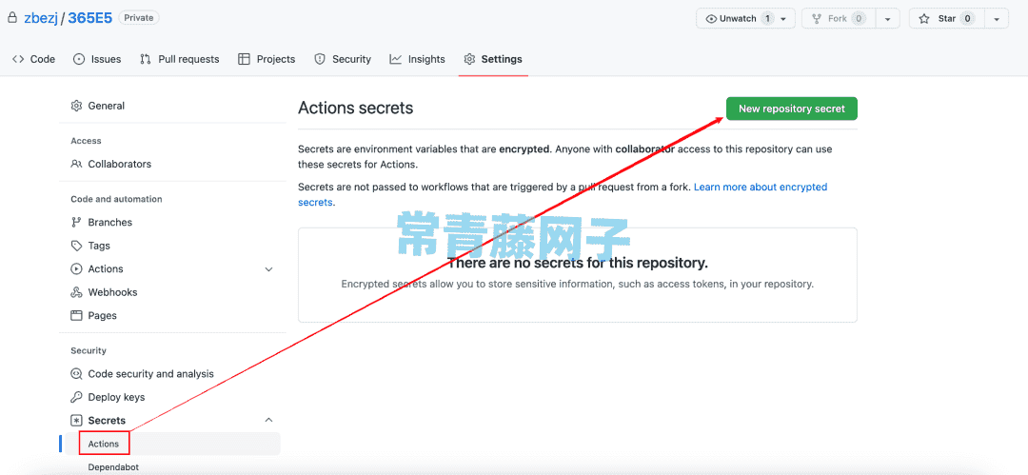The width and height of the screenshot is (1028, 475).
Task: Click the Actions secrets heading
Action: coord(355,108)
